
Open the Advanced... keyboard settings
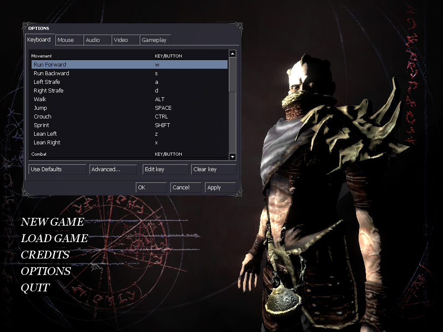pos(113,169)
